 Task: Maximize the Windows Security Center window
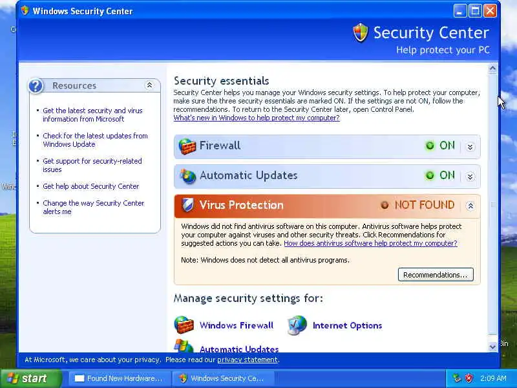(475, 11)
